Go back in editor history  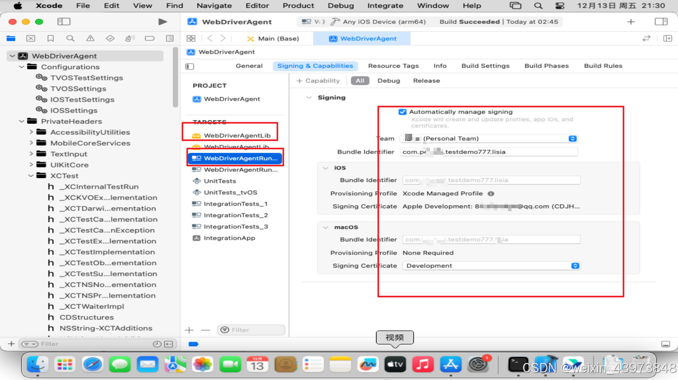point(210,38)
